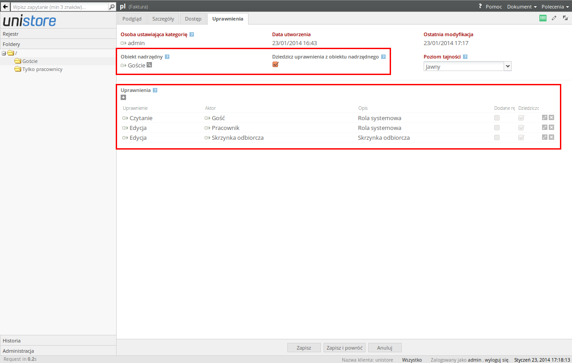572x363 pixels.
Task: Delete the Pracownik permission row
Action: click(x=551, y=128)
